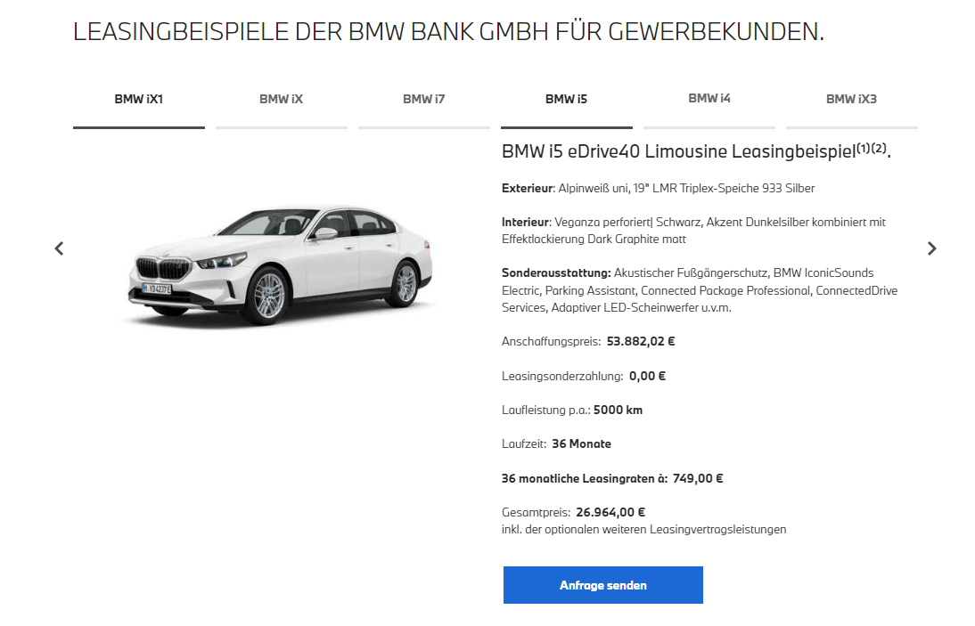Viewport: 975px width, 626px height.
Task: Click the Leasingsonderzahlung value 0,00 €
Action: [647, 377]
